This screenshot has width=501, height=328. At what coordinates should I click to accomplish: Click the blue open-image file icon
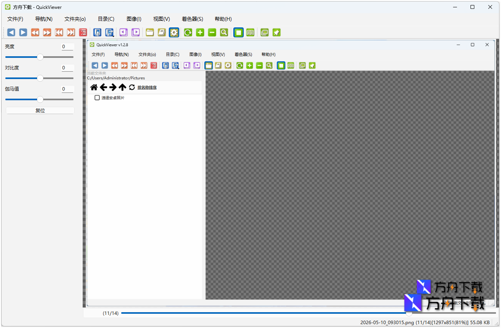(x=97, y=32)
